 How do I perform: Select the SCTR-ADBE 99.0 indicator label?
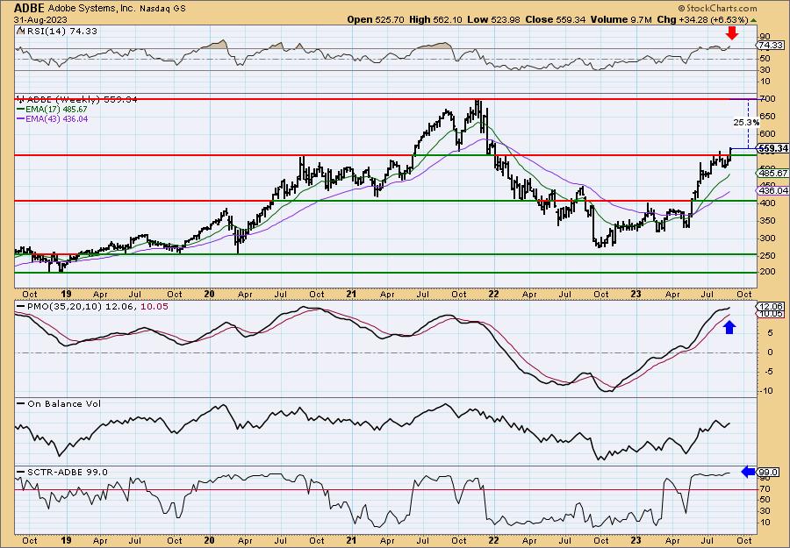pyautogui.click(x=67, y=472)
